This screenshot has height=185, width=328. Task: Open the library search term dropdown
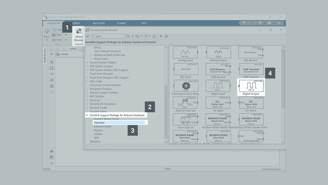point(124,36)
